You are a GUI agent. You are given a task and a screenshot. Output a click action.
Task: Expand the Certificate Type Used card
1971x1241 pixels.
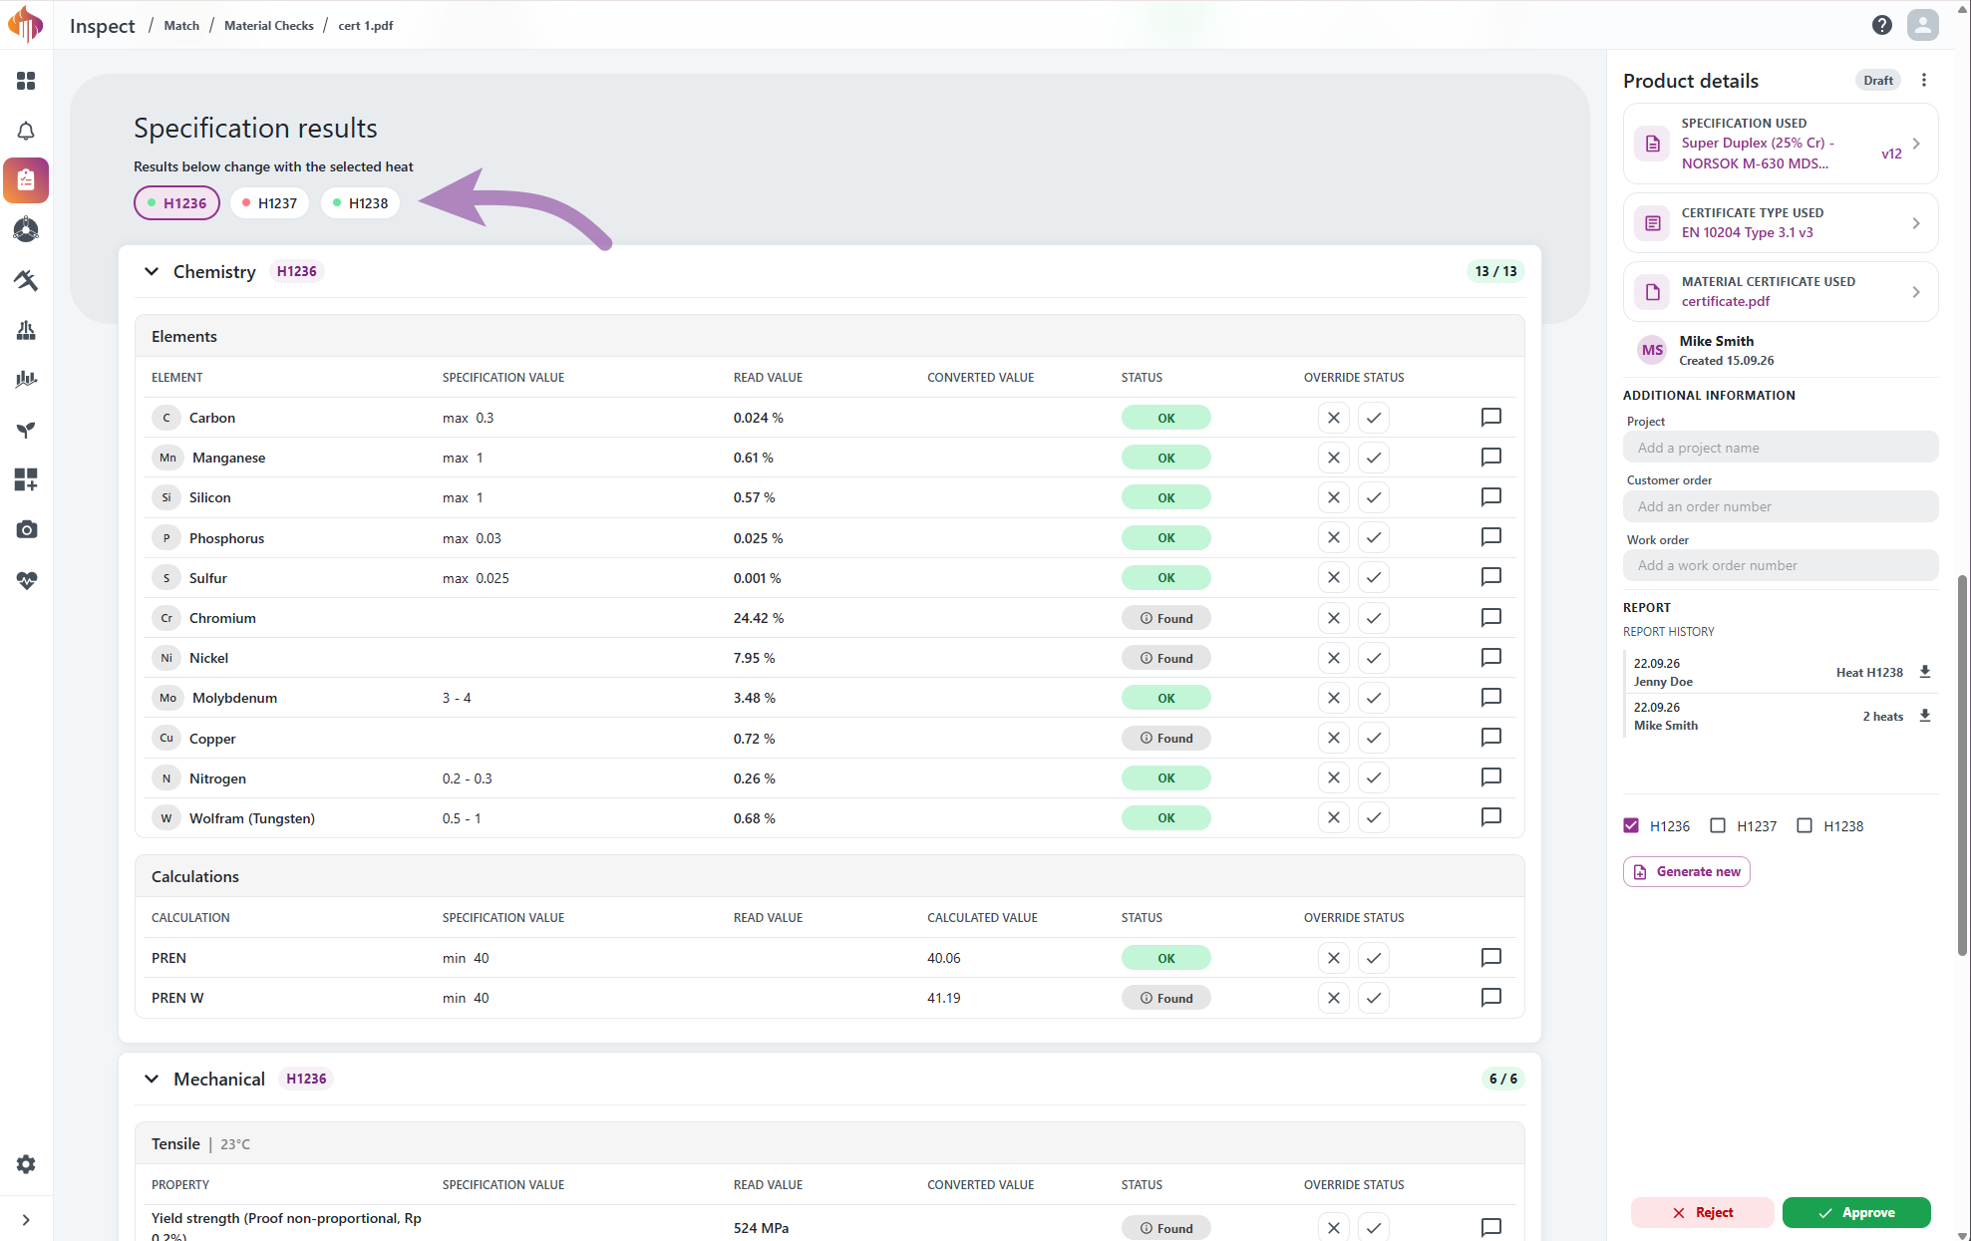click(x=1781, y=223)
